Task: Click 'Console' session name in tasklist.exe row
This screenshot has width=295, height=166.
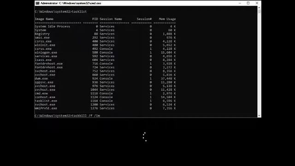Action: point(106,101)
